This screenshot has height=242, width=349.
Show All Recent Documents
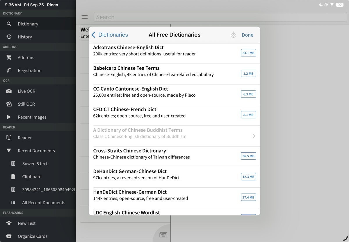(x=38, y=203)
